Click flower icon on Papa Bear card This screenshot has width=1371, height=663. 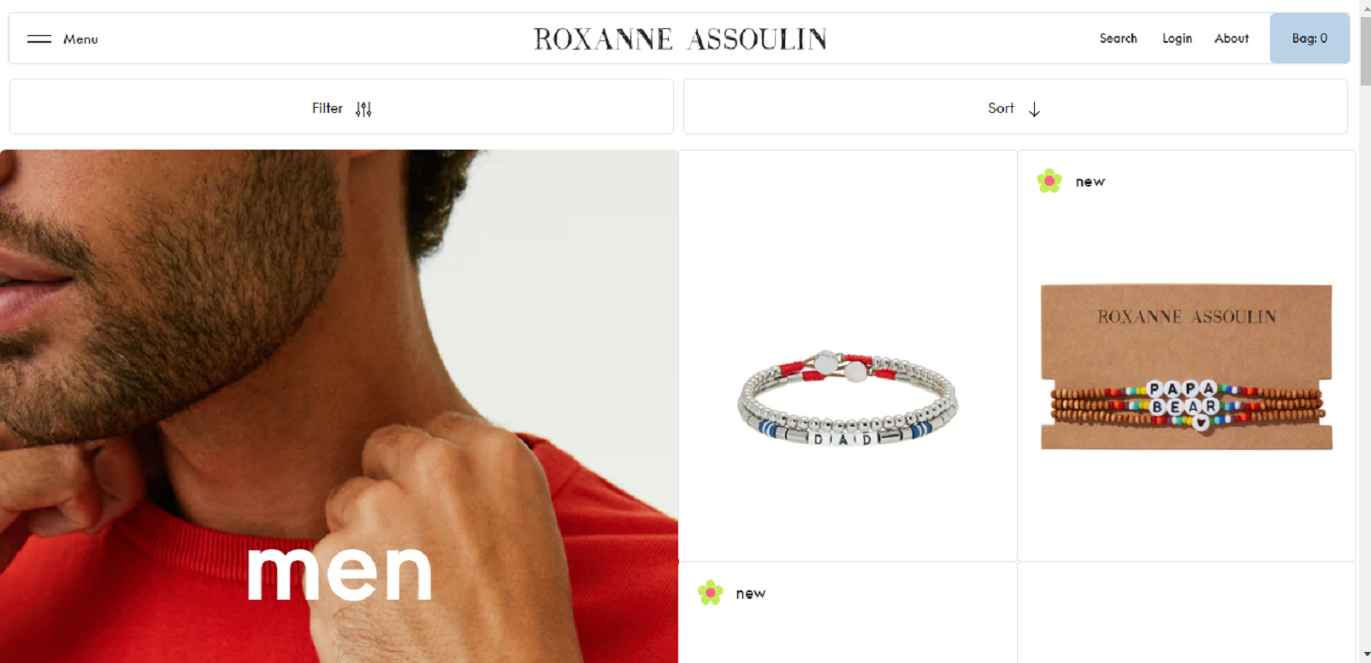tap(1049, 181)
